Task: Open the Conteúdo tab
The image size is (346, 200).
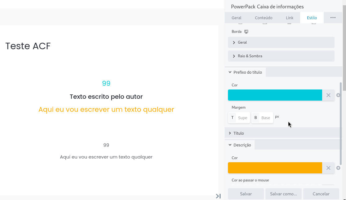Action: point(264,18)
